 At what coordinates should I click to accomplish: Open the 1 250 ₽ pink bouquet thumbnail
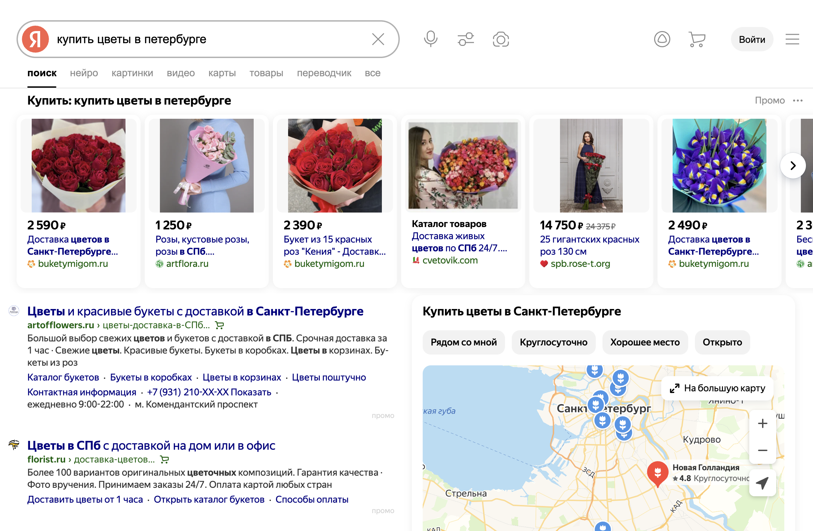point(207,165)
